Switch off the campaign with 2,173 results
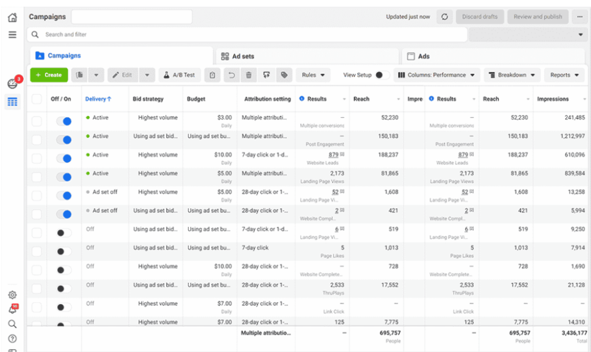Viewport: 591px width, 352px height. 64,177
